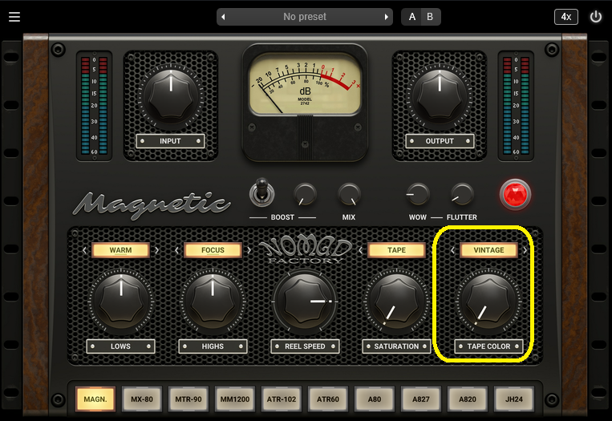
Task: Change the 4x oversampling setting
Action: pos(566,17)
